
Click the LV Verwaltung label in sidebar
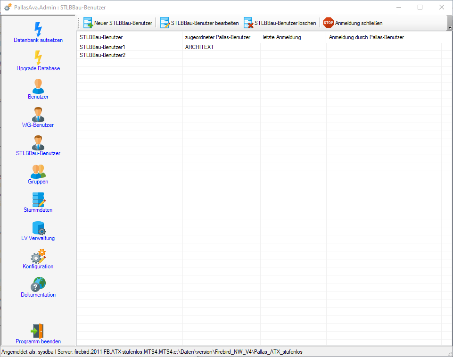tap(38, 238)
